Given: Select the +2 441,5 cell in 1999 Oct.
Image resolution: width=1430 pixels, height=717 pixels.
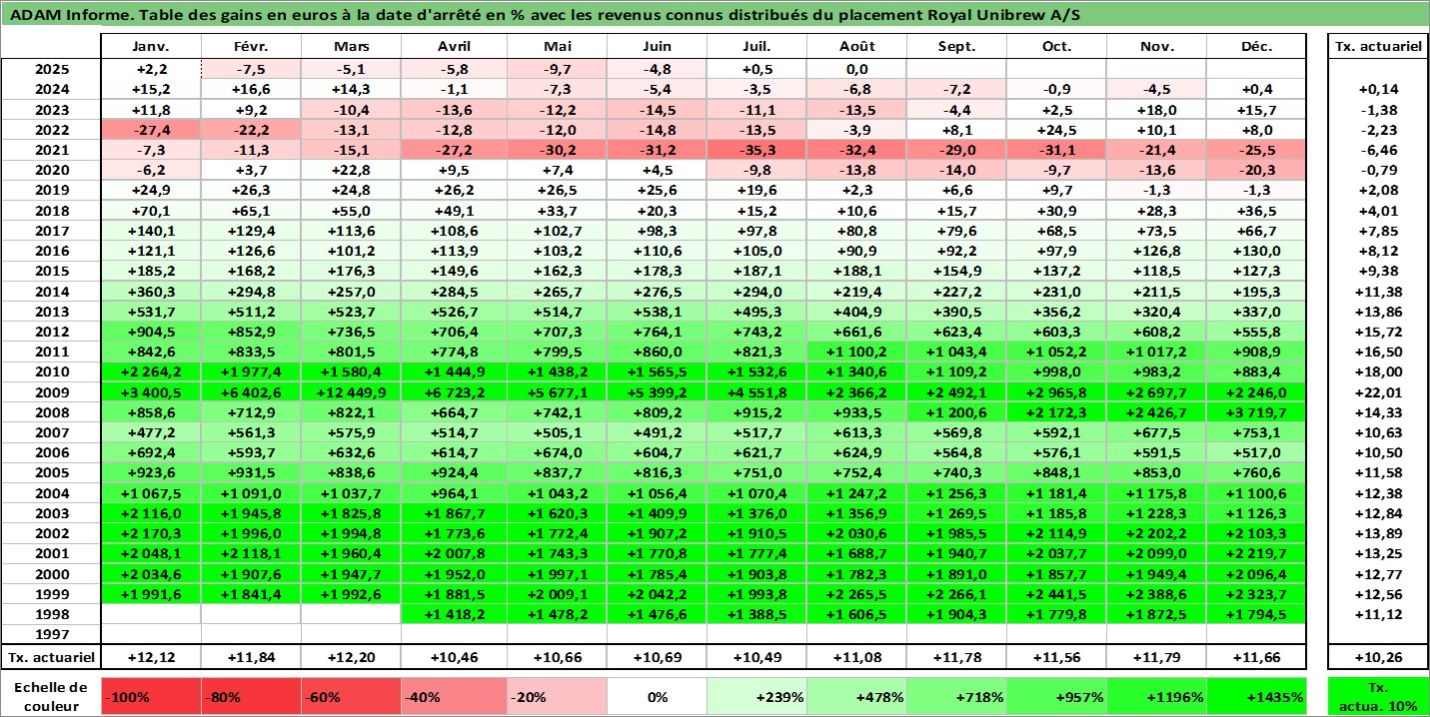Looking at the screenshot, I should click(x=1057, y=594).
